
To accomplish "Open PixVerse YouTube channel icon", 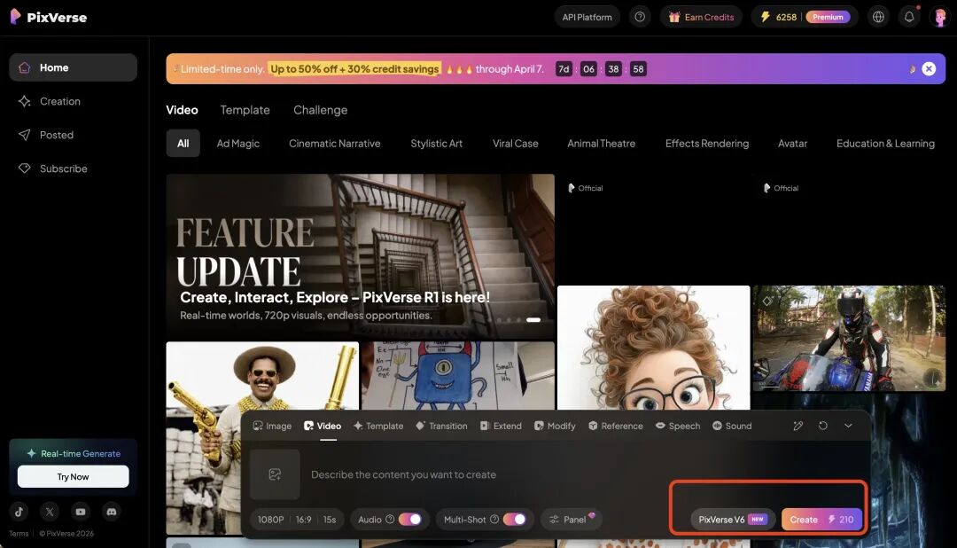I will point(81,512).
